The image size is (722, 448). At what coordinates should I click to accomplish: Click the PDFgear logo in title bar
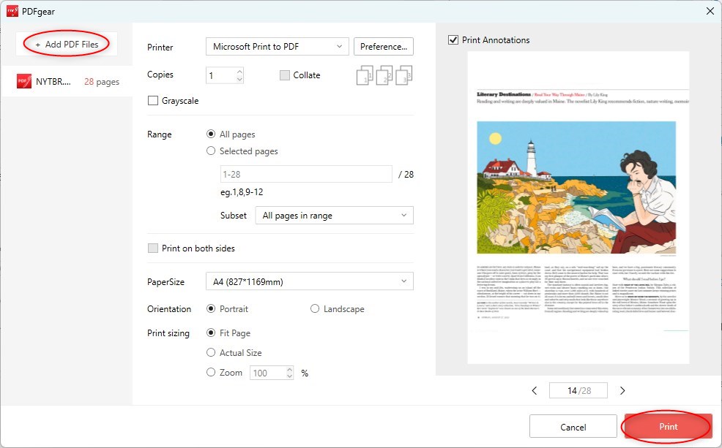click(12, 11)
